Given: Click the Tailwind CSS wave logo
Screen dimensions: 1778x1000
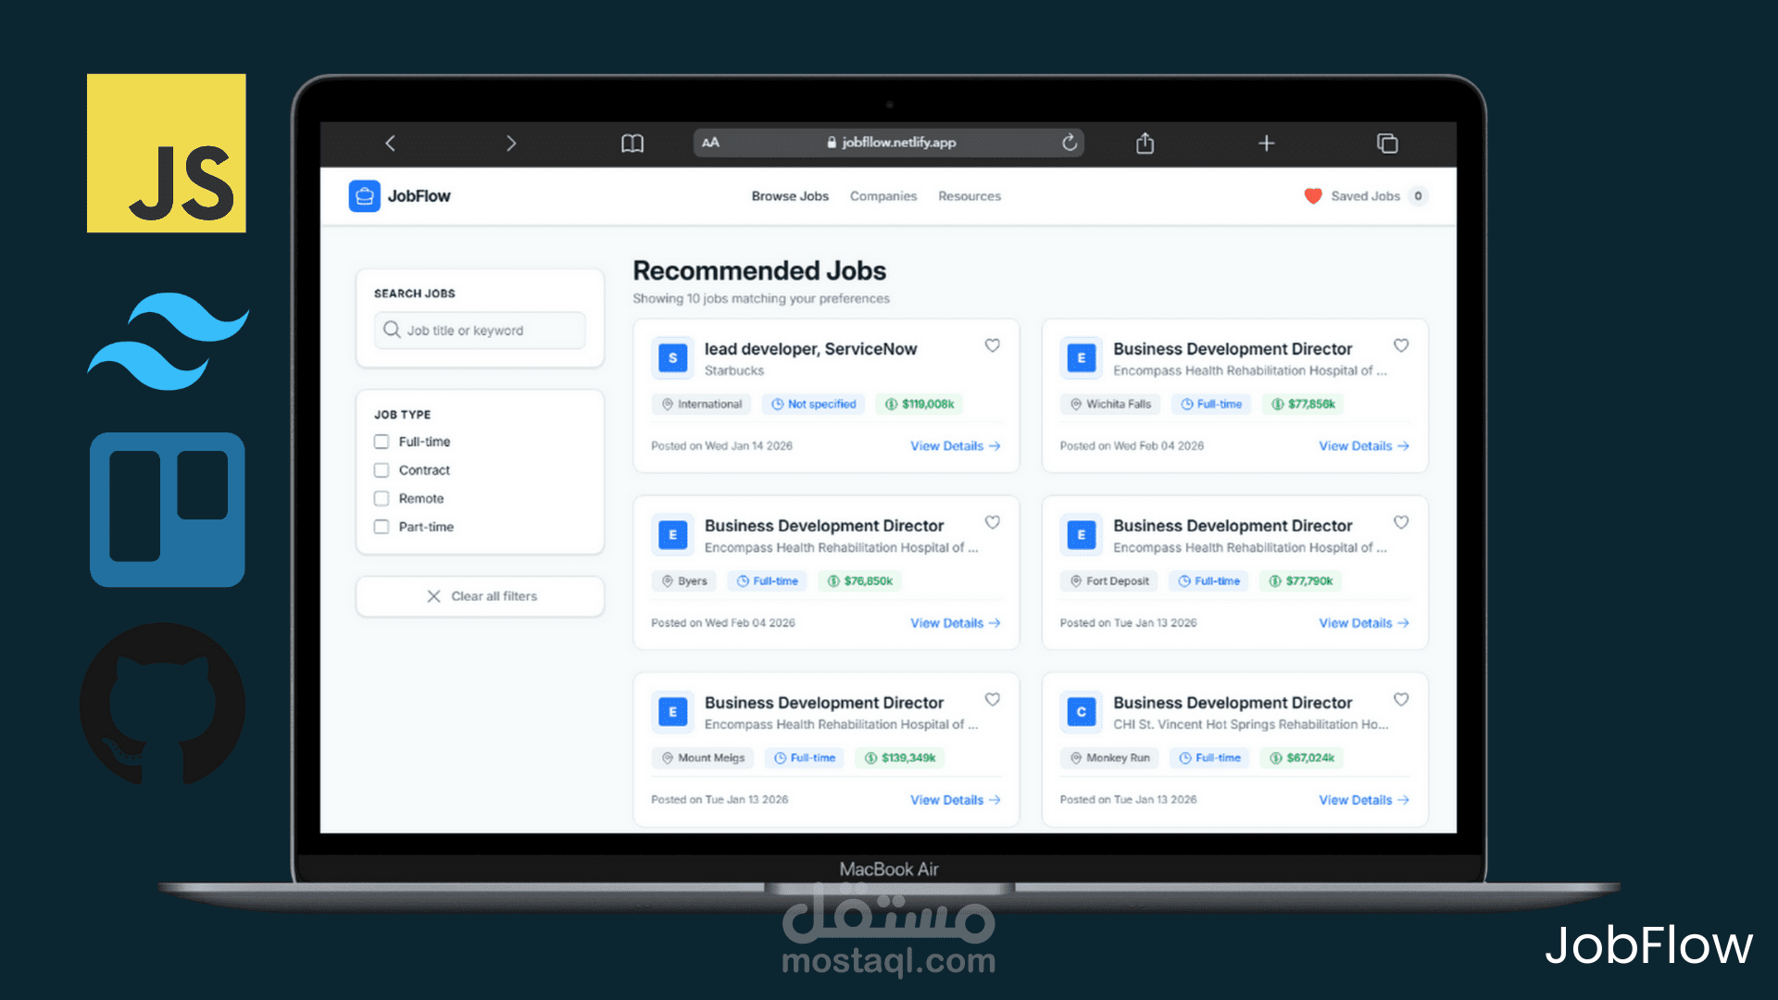Looking at the screenshot, I should [168, 341].
